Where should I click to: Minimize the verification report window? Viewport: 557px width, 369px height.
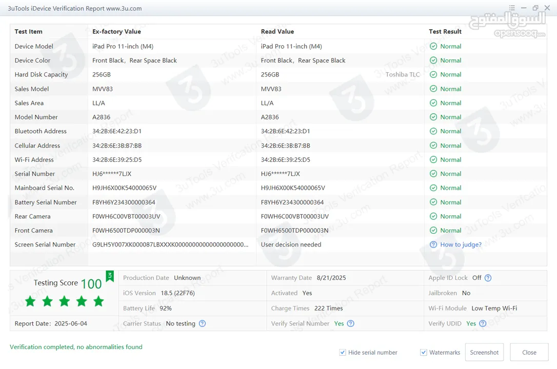[x=524, y=8]
